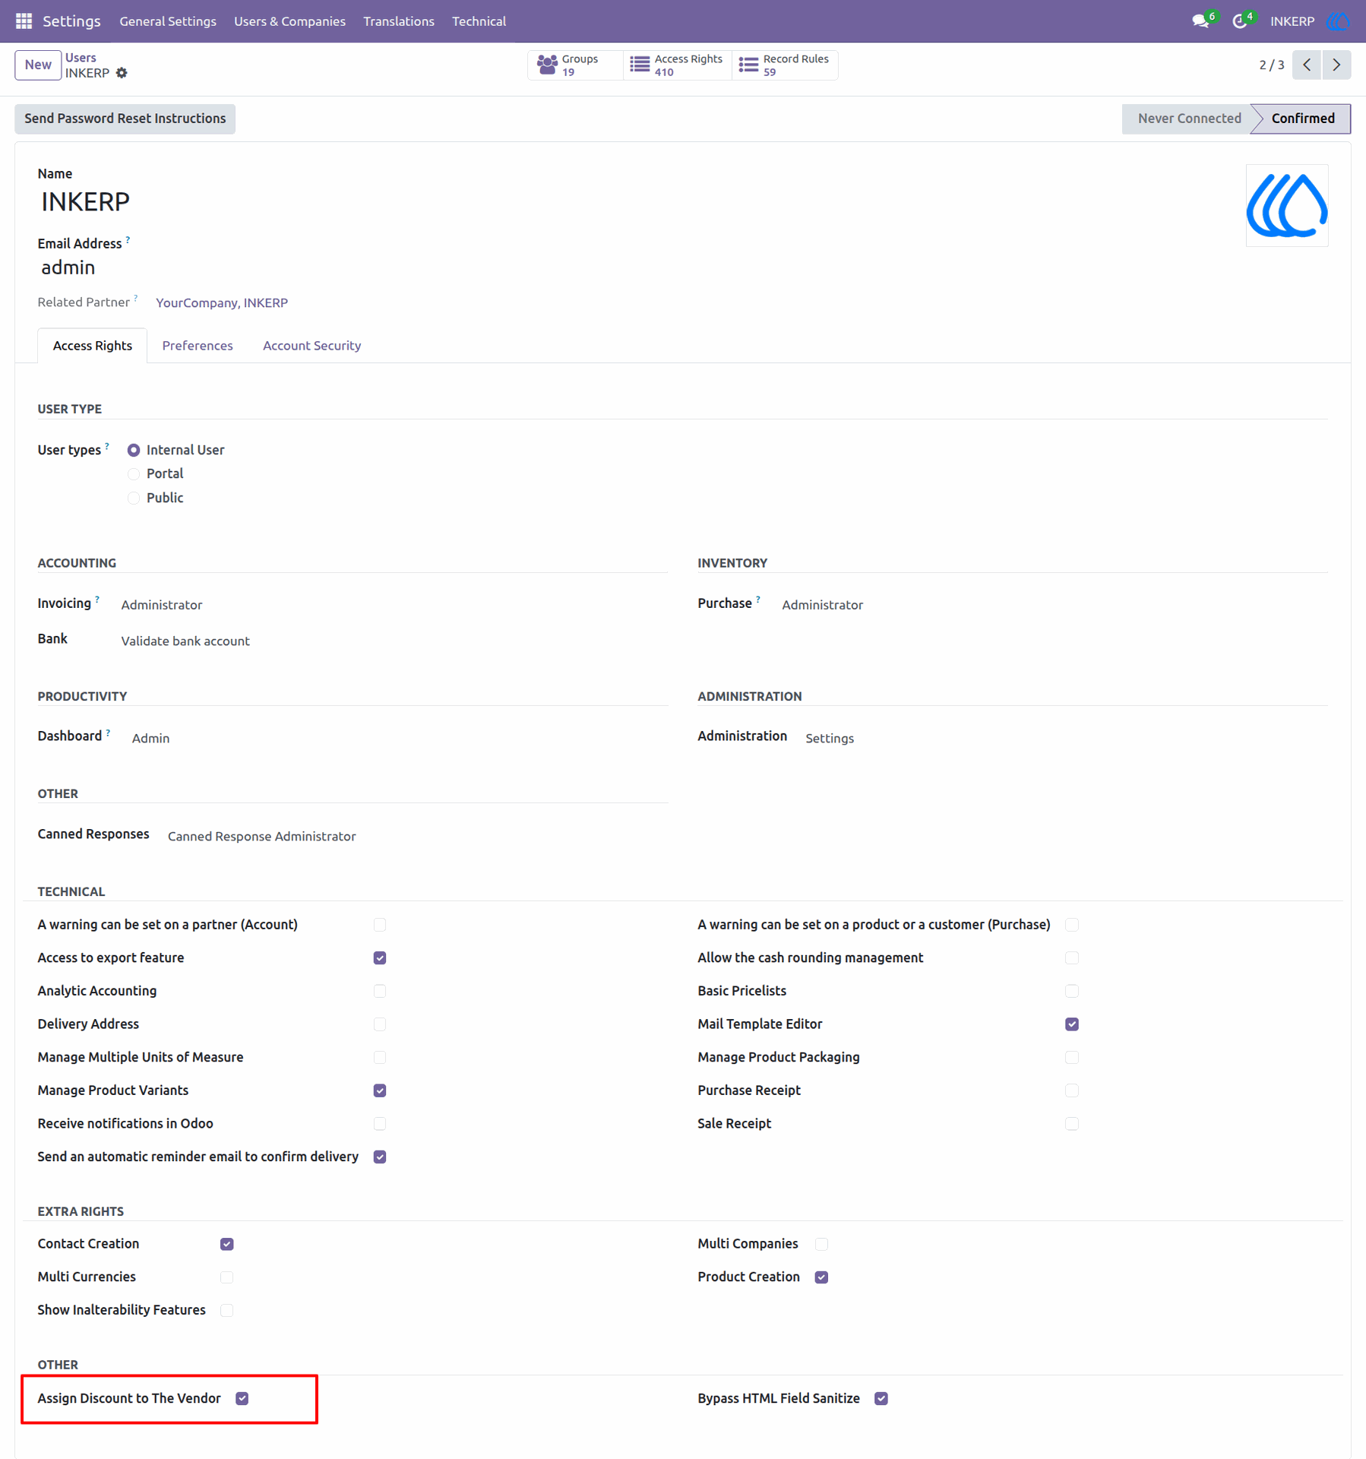The image size is (1366, 1459).
Task: Open the activities clock icon
Action: 1239,21
